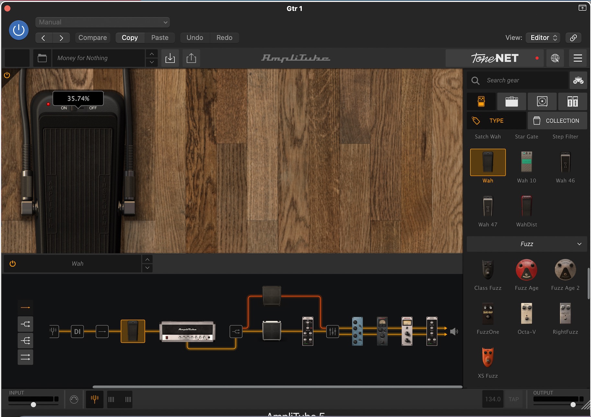
Task: Click the export share icon
Action: pyautogui.click(x=191, y=58)
